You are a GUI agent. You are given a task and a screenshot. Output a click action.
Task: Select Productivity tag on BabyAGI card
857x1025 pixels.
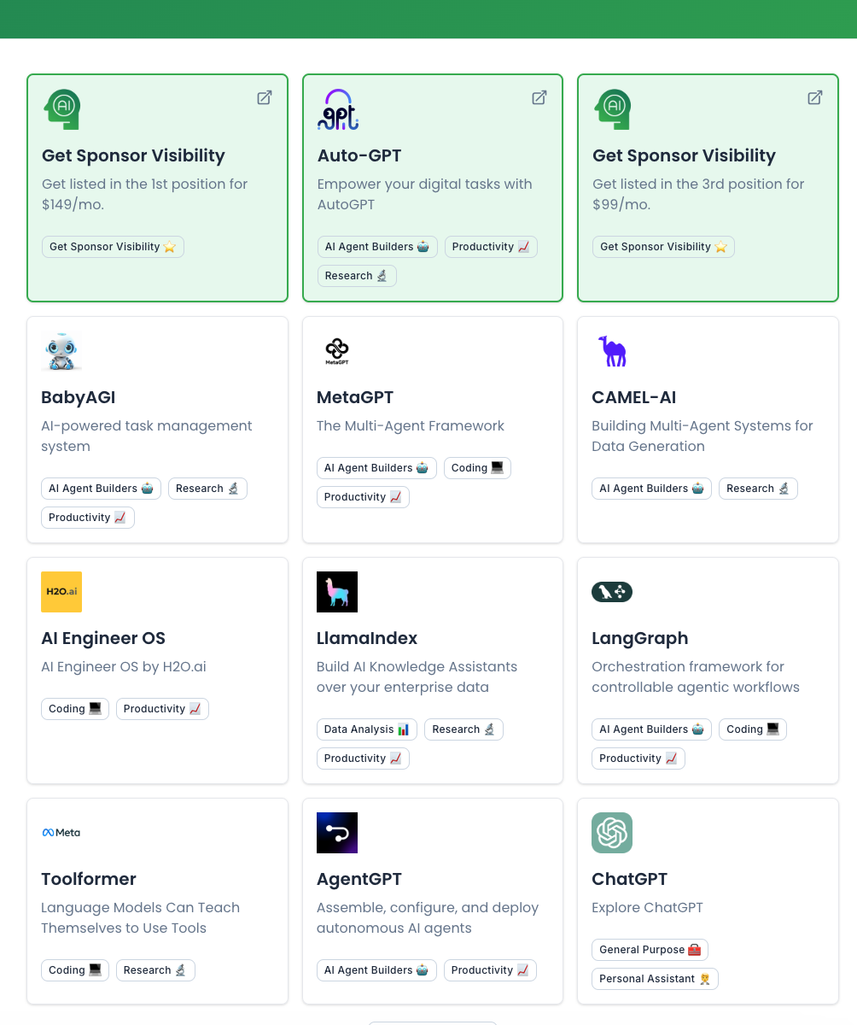coord(88,518)
